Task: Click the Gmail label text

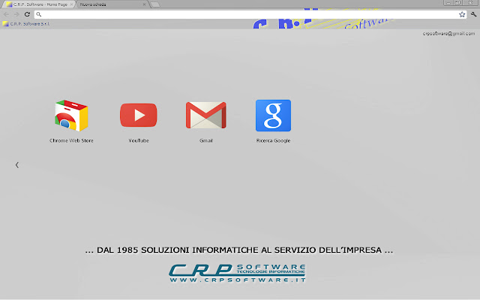Action: [x=206, y=140]
